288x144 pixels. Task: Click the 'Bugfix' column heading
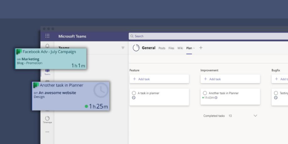point(276,70)
